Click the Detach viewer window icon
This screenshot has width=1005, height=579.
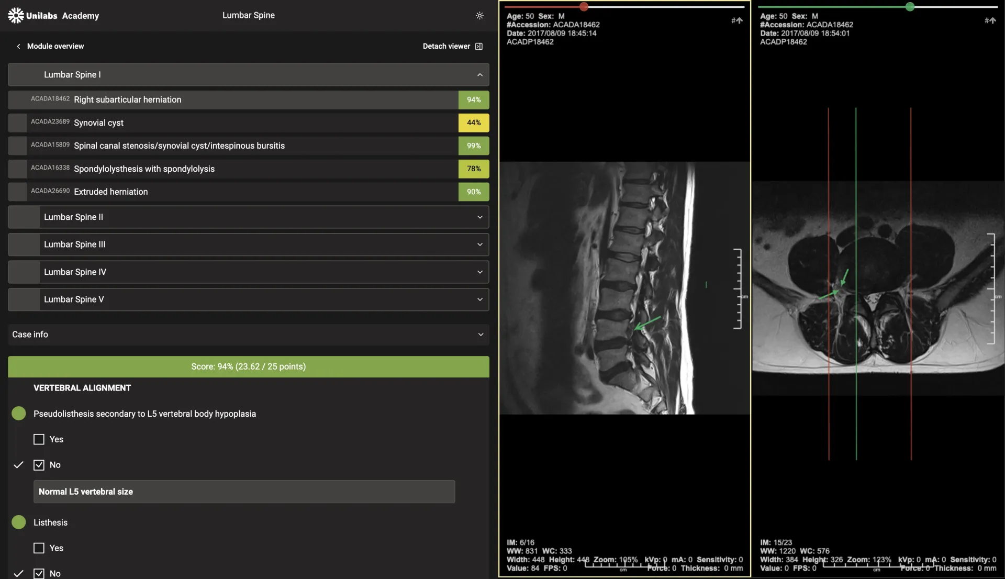(478, 47)
